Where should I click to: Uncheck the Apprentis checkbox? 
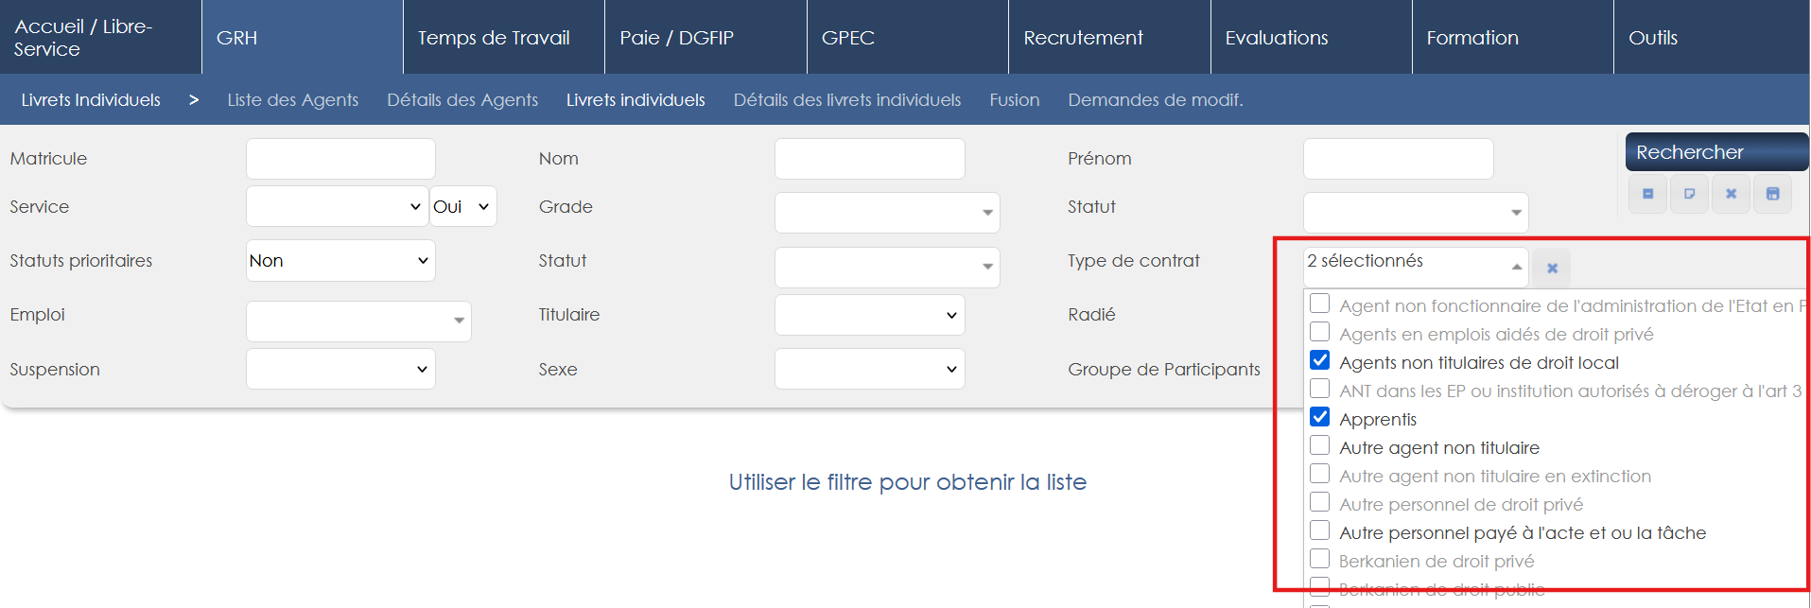pos(1320,418)
